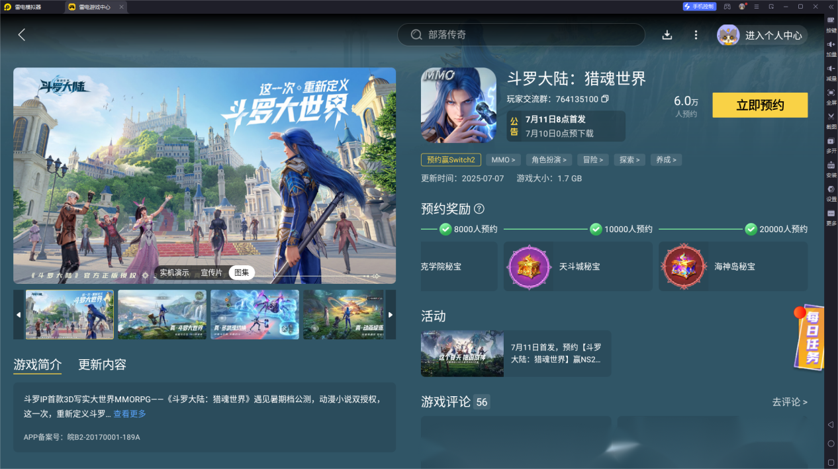This screenshot has width=838, height=469.
Task: Collapse the sidebar with double-chevron icon
Action: (x=831, y=7)
